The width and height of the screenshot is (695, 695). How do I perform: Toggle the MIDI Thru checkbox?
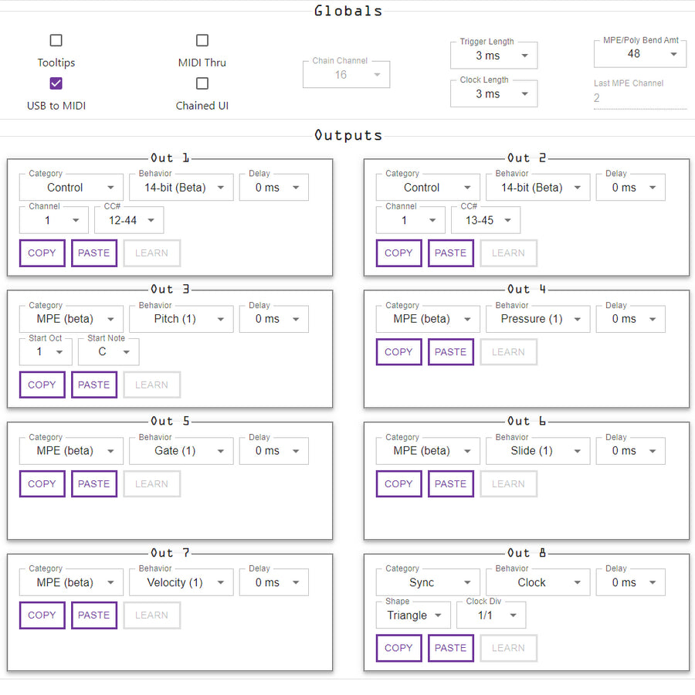coord(202,40)
